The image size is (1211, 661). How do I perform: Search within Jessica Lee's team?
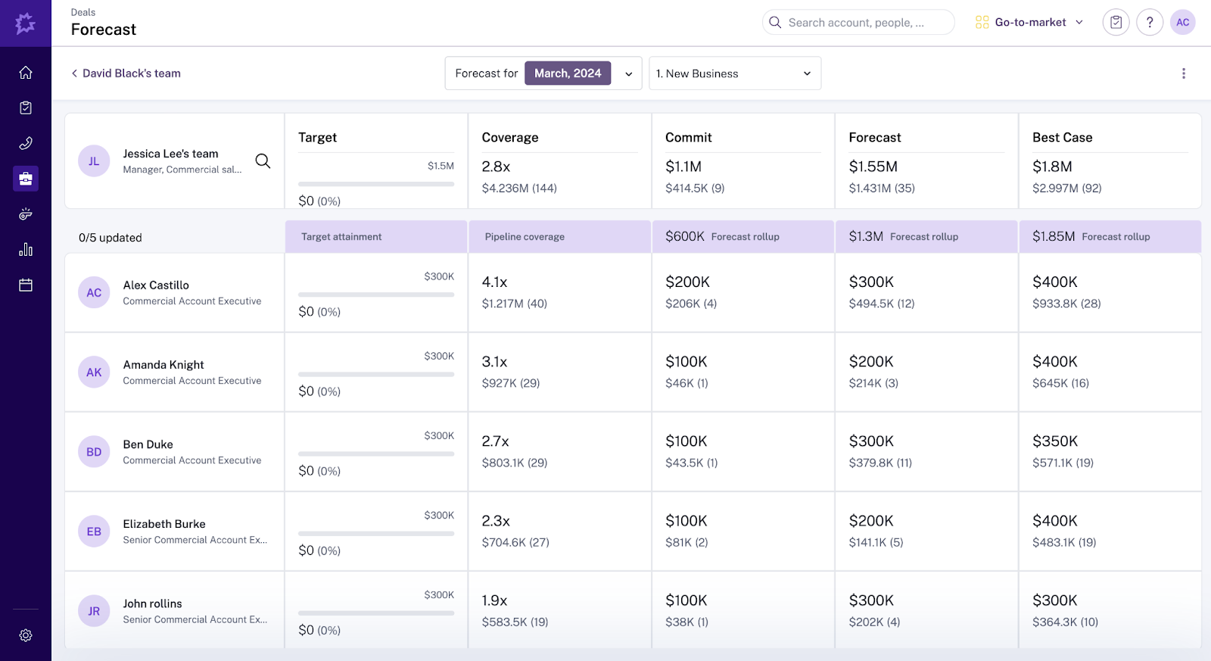point(263,161)
